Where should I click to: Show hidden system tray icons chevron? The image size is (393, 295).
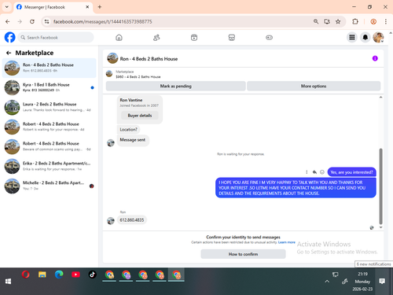[327, 282]
